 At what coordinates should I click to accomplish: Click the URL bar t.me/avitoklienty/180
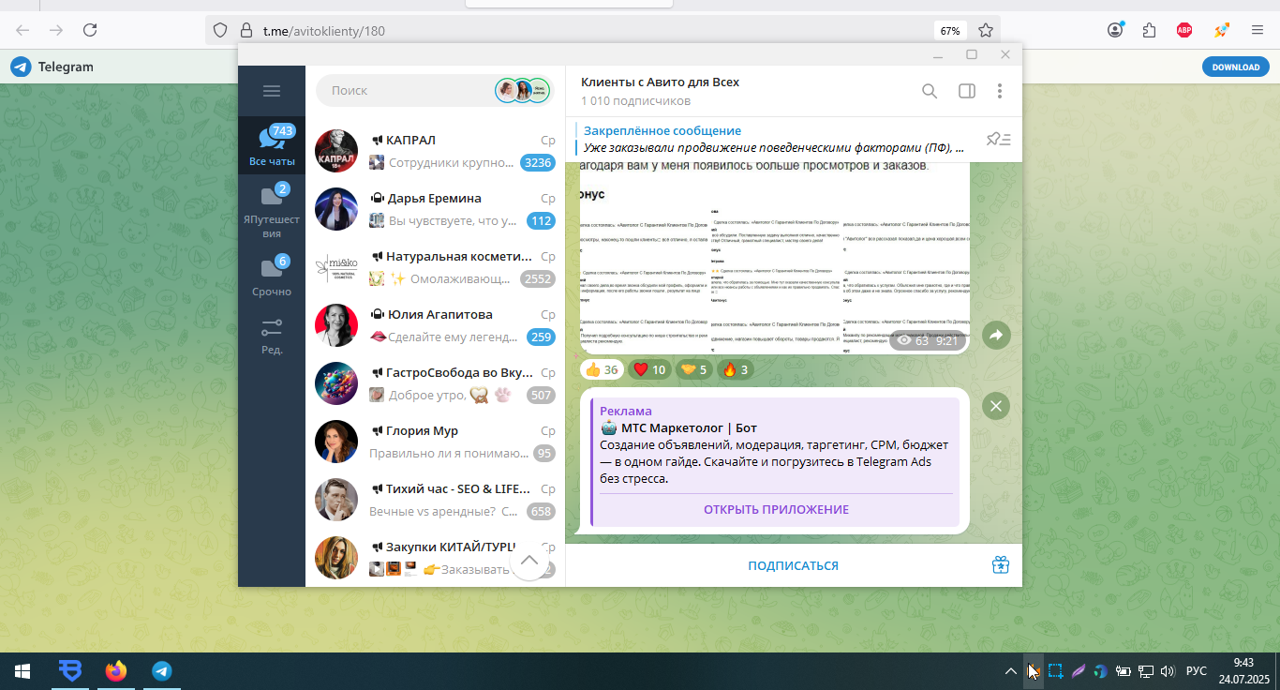click(x=323, y=31)
